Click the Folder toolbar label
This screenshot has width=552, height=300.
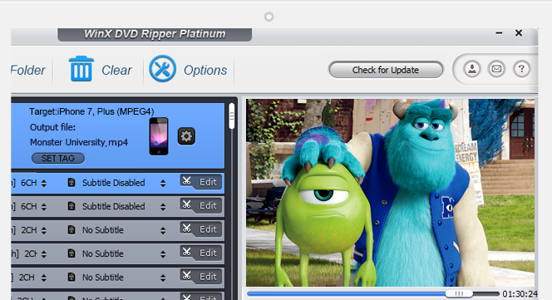coord(28,70)
